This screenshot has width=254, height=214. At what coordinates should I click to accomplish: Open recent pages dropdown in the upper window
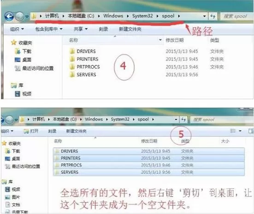tap(27, 16)
